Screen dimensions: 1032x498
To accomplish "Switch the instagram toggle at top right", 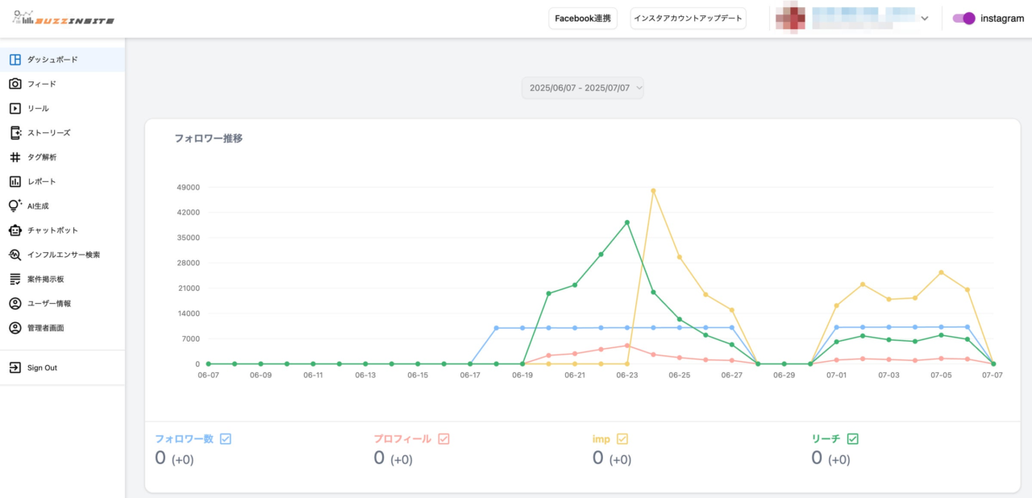I will (x=963, y=19).
